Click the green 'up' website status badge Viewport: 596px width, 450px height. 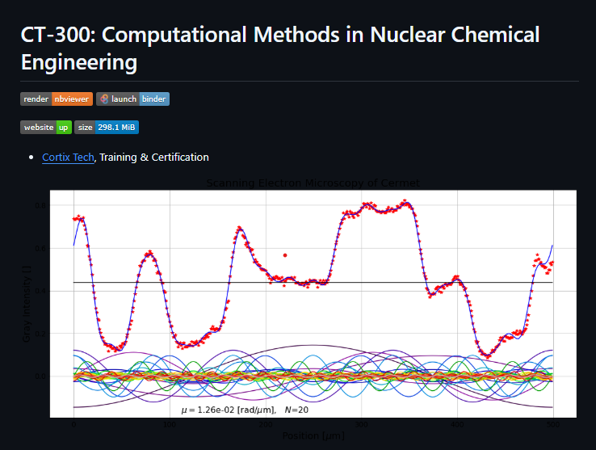(x=63, y=128)
